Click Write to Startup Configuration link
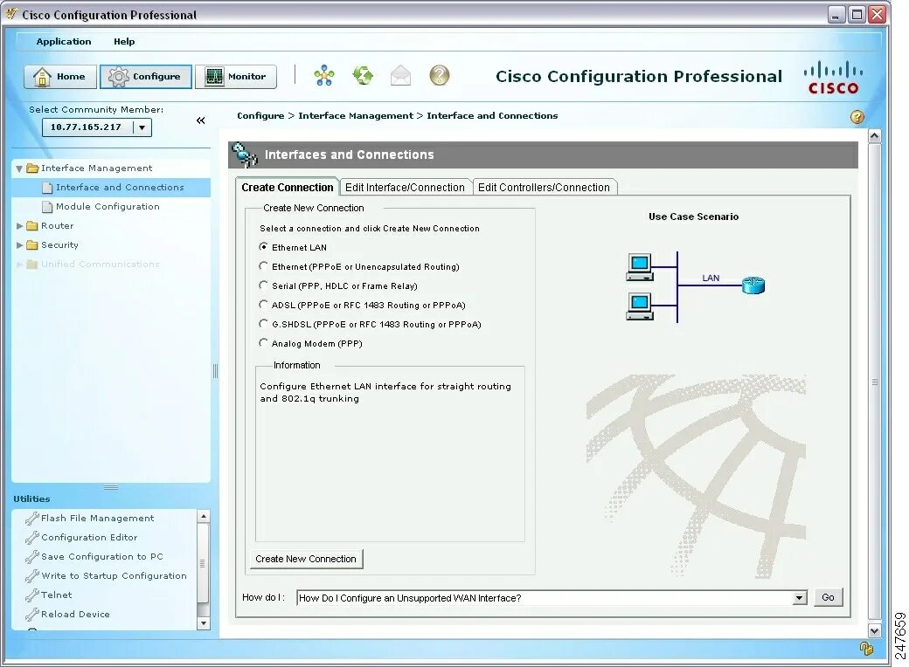 click(x=114, y=575)
